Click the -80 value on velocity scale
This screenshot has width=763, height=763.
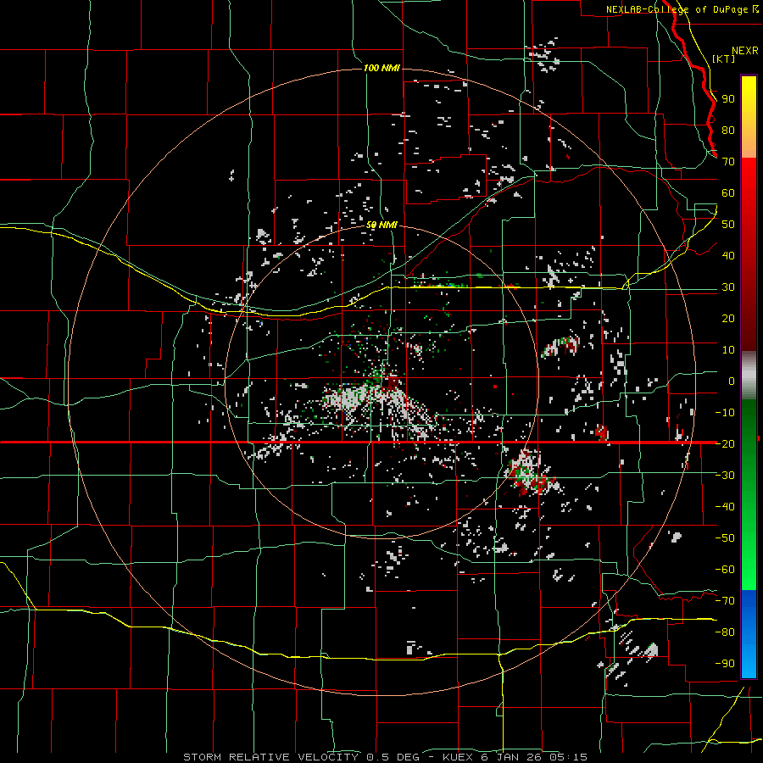click(725, 632)
